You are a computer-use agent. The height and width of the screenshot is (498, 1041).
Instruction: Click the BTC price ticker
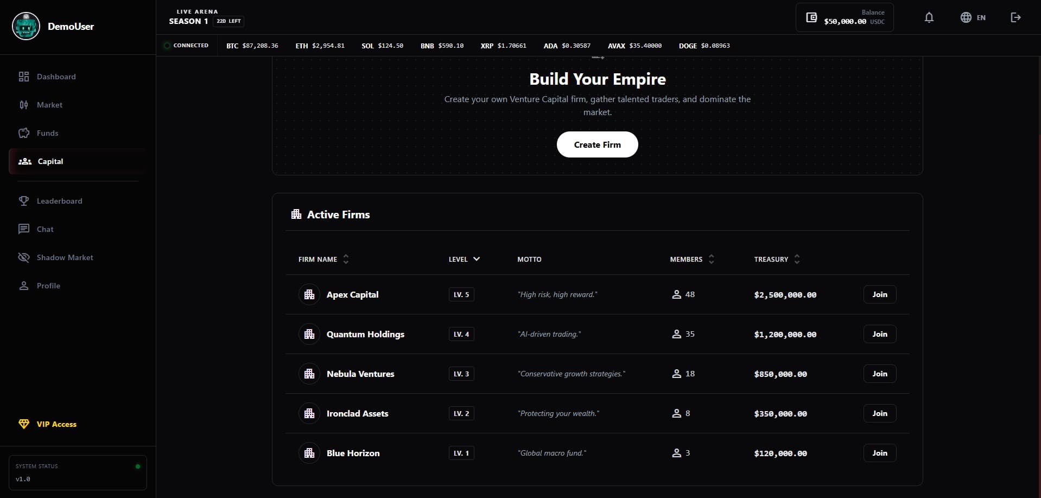(252, 46)
